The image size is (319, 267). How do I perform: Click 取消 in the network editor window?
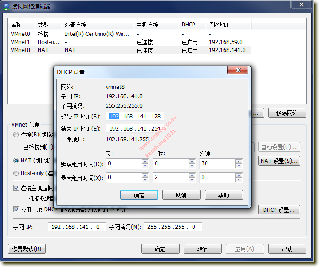[x=202, y=249]
